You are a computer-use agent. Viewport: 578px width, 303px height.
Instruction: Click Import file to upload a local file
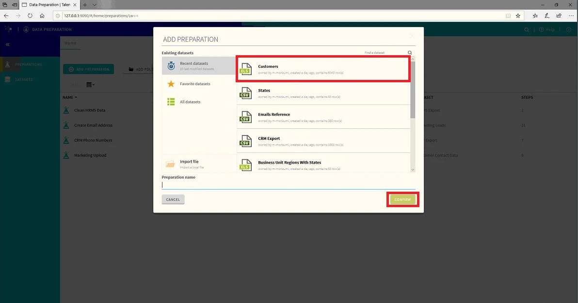pos(199,164)
